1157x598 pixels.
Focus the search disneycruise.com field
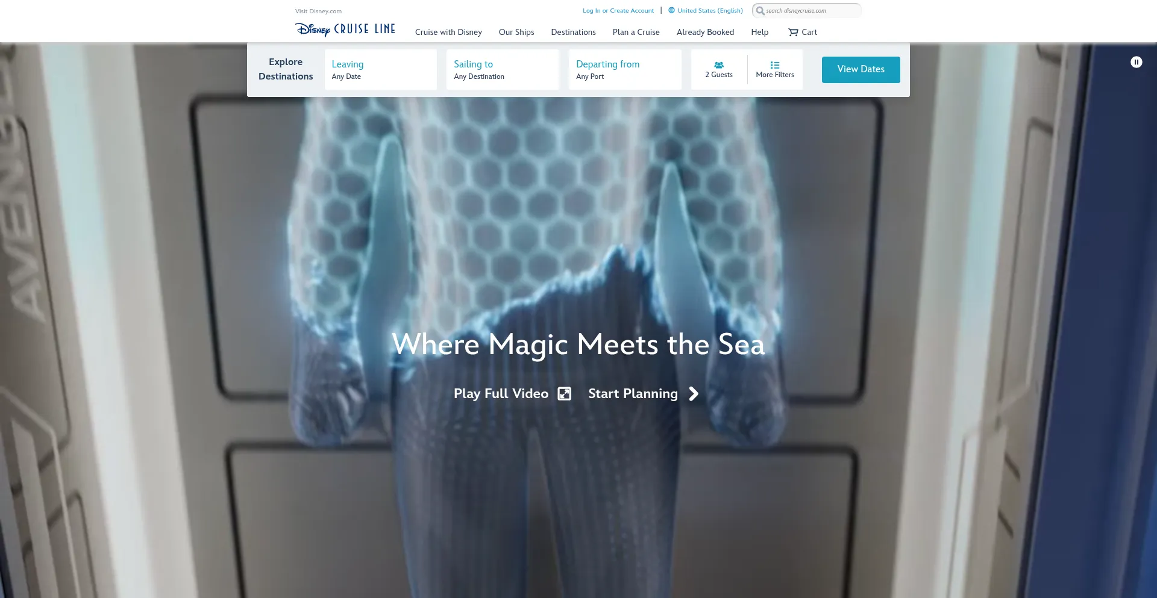tap(806, 11)
